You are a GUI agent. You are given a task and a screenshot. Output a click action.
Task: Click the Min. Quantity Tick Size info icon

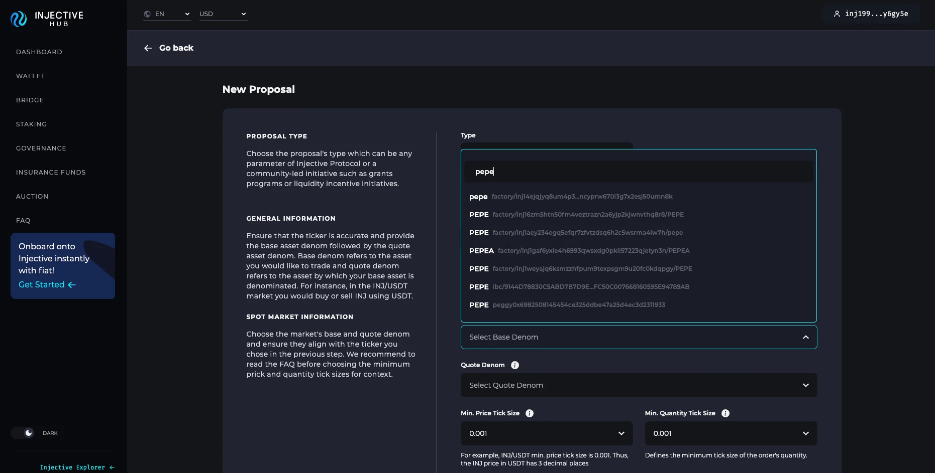(725, 413)
